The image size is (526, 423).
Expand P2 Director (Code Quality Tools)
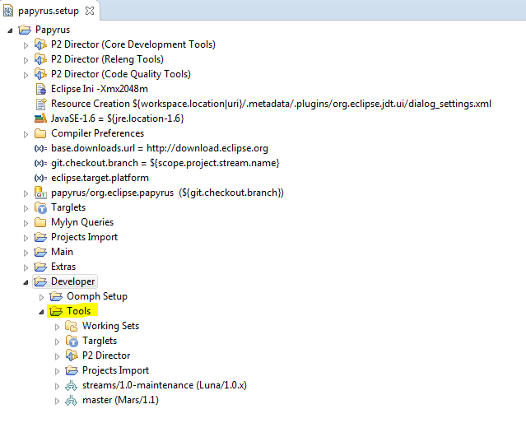coord(26,75)
